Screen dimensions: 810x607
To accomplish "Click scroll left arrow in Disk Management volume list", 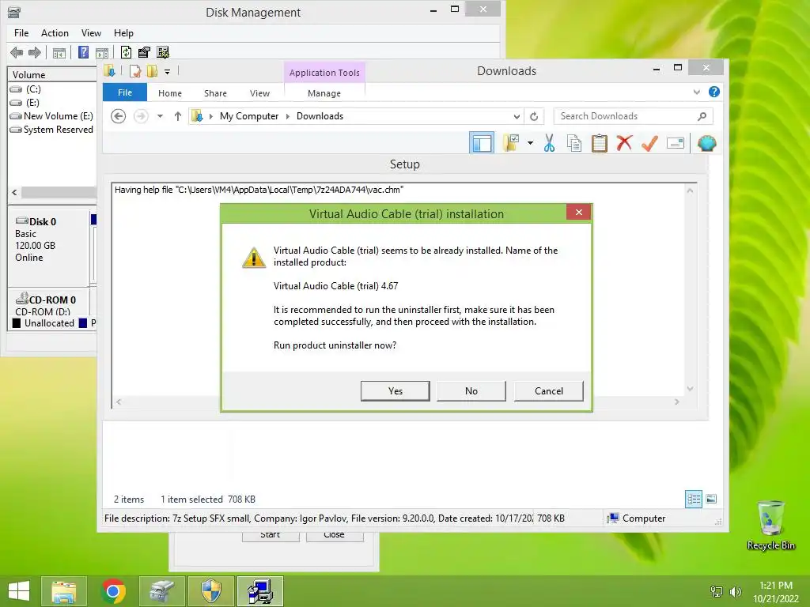I will click(14, 193).
